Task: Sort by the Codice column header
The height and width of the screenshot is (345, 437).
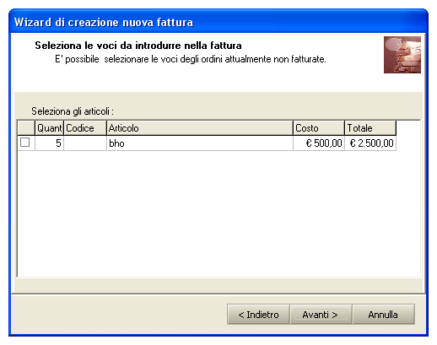Action: [85, 128]
